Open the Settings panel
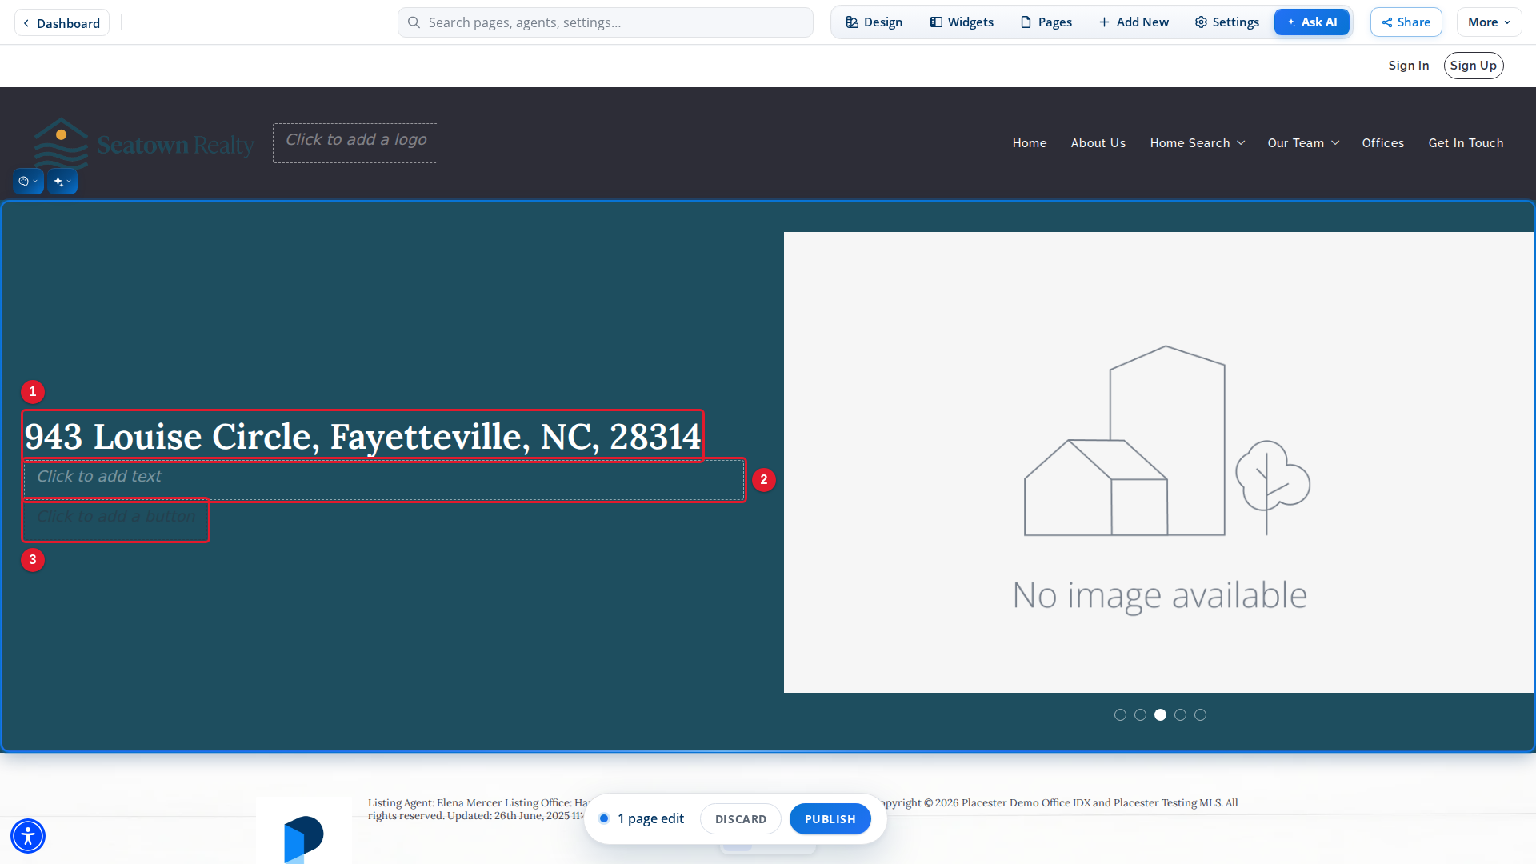Image resolution: width=1536 pixels, height=864 pixels. coord(1226,22)
